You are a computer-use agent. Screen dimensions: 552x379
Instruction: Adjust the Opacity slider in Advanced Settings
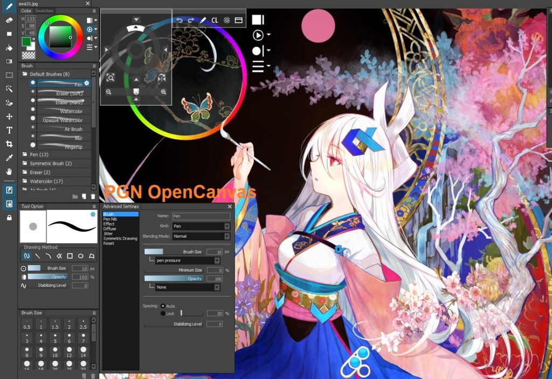pyautogui.click(x=174, y=279)
